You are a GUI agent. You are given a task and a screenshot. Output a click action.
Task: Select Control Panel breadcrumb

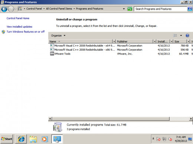click(x=34, y=8)
